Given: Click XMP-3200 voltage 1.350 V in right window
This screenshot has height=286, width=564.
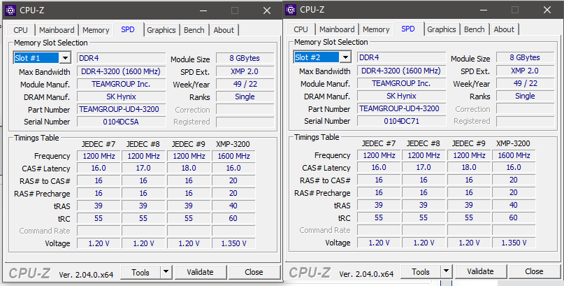Looking at the screenshot, I should coord(514,243).
